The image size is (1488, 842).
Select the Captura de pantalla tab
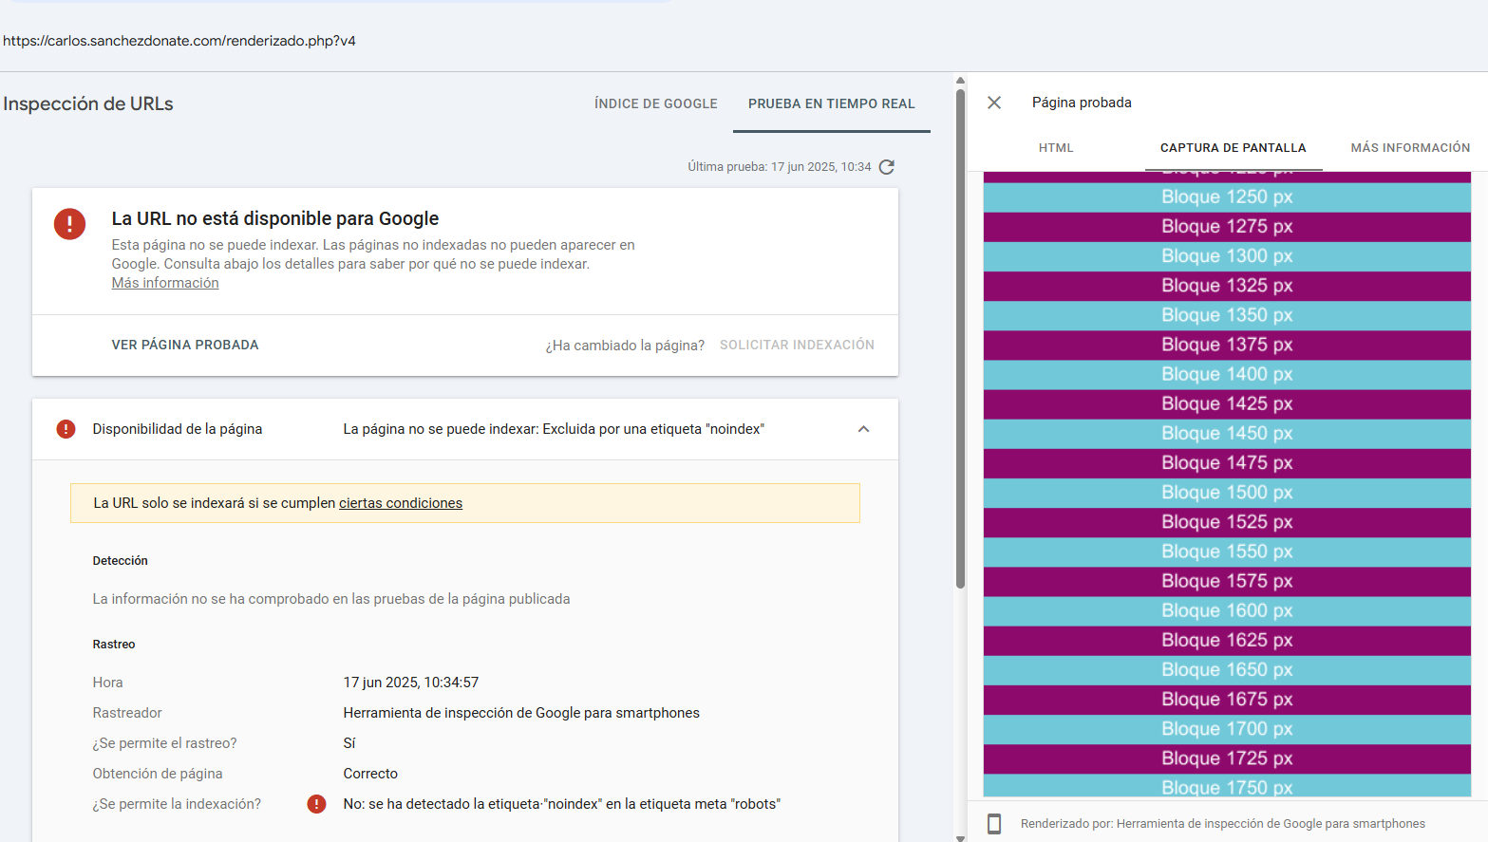(x=1233, y=148)
